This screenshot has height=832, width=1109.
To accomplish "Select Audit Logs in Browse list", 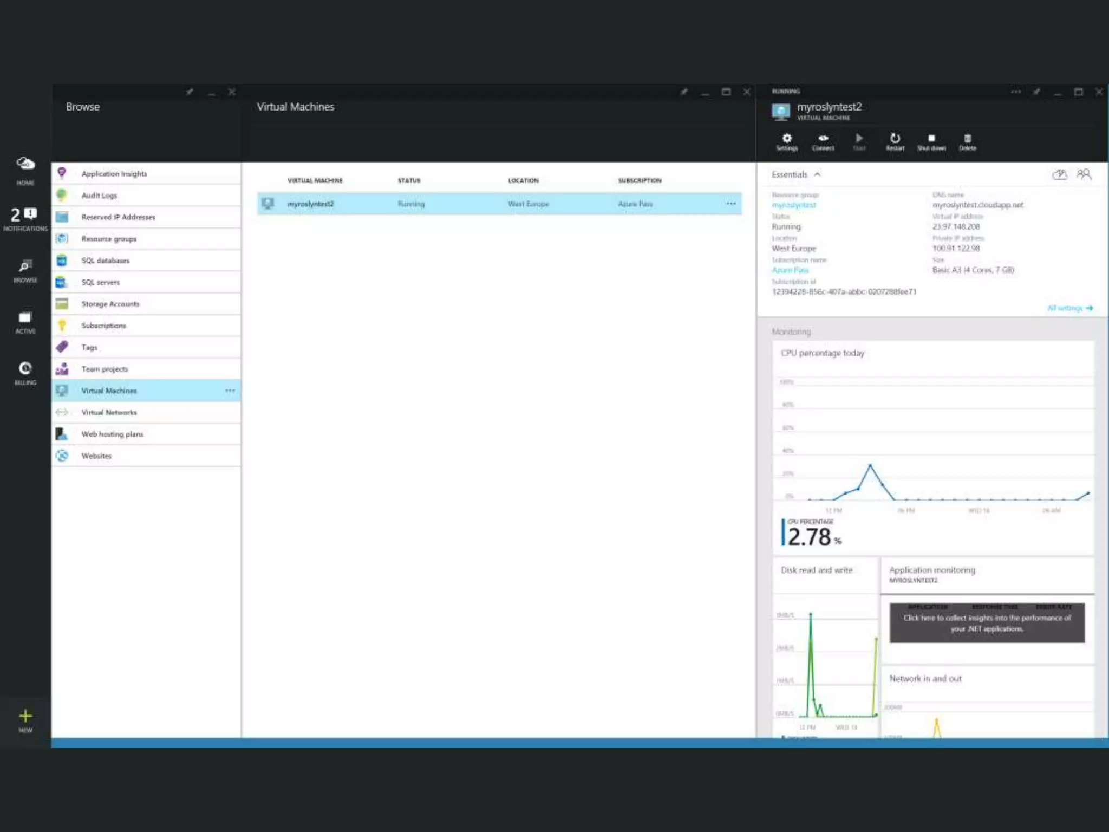I will click(146, 195).
